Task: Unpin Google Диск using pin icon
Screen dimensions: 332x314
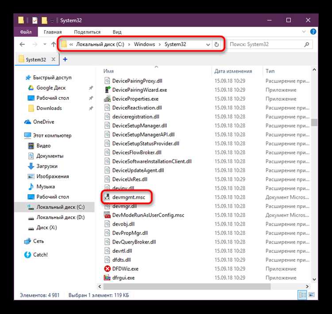Action: coord(91,88)
